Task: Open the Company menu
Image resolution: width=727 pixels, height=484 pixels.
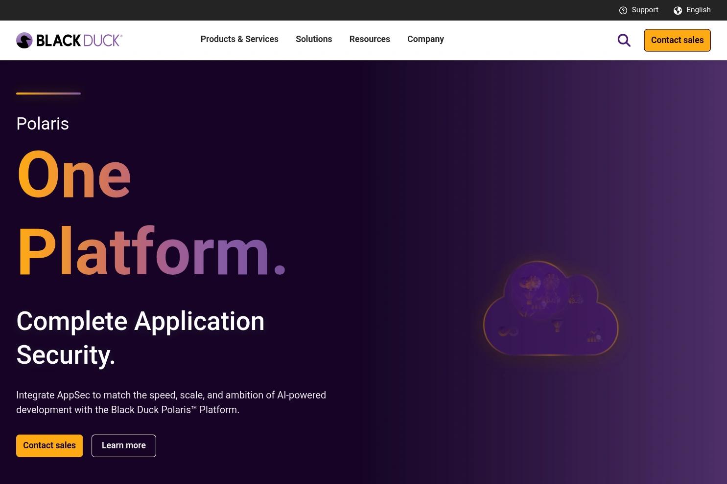Action: pos(425,39)
